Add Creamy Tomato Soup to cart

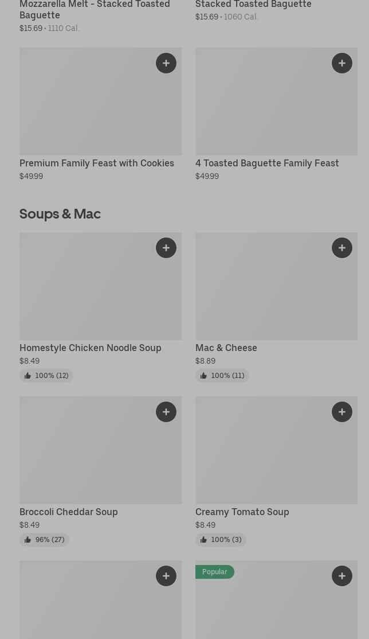tap(342, 412)
